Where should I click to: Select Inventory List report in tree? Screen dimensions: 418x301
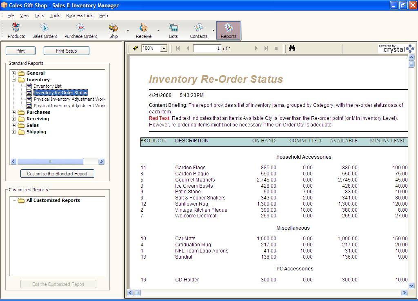tap(48, 86)
